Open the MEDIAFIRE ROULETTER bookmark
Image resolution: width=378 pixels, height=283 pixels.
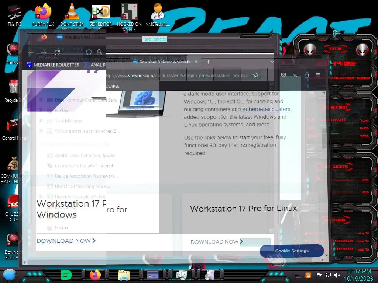coord(53,65)
